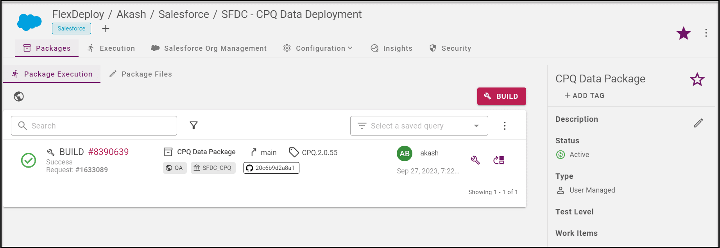Click the wrench rebuild icon in build row
Screen dimensions: 720x248
pos(475,160)
